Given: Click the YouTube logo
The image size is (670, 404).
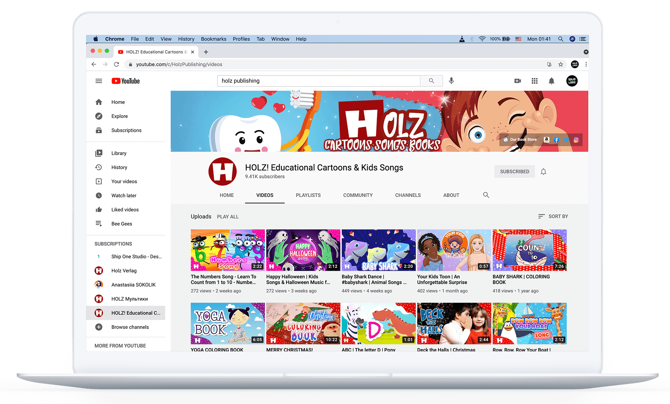Looking at the screenshot, I should pos(126,81).
